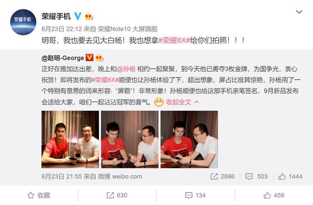Open the 荣耀手机 profile avatar
Image resolution: width=313 pixels, height=205 pixels.
(23, 22)
